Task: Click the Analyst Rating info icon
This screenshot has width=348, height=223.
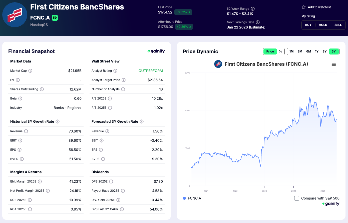Action: tap(115, 71)
